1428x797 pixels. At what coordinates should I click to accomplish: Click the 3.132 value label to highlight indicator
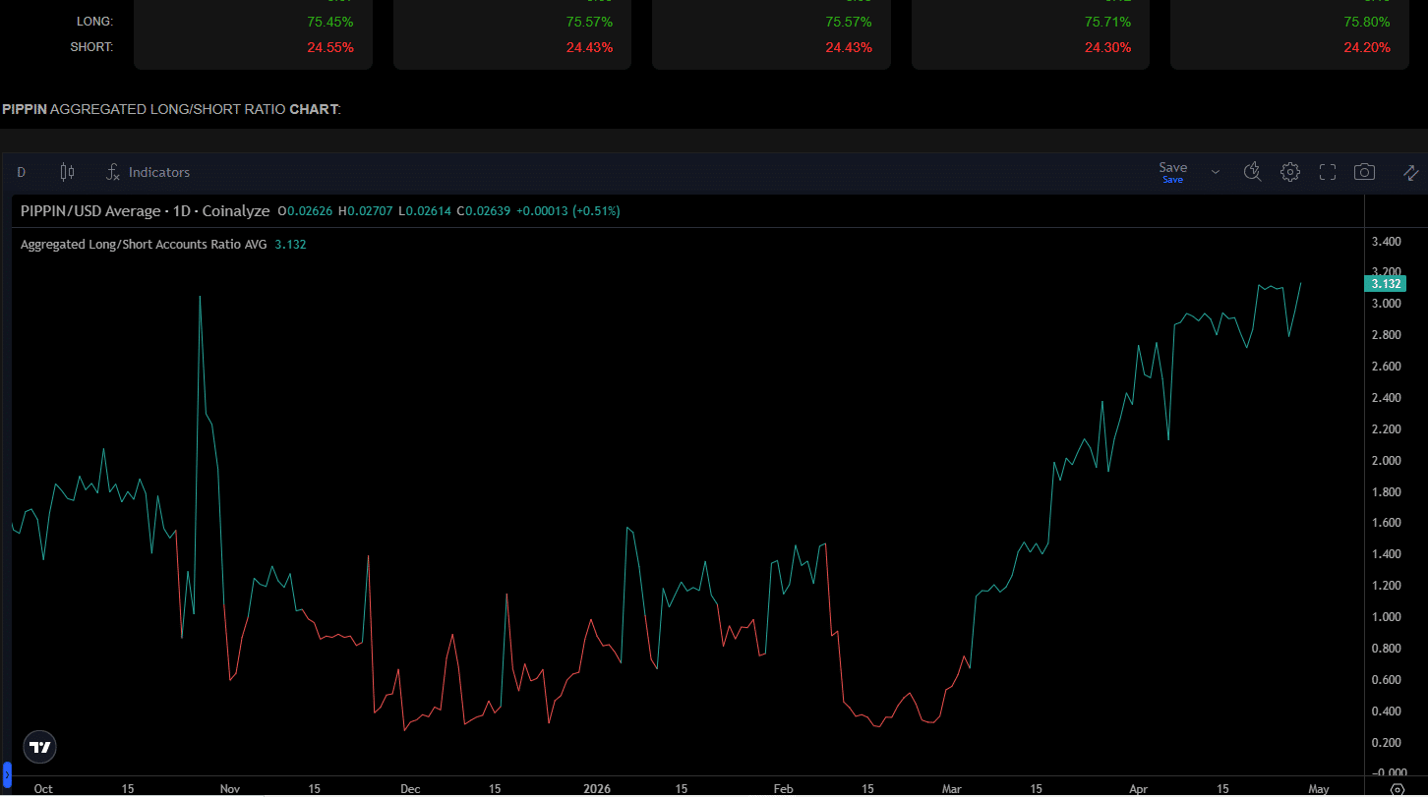(290, 244)
